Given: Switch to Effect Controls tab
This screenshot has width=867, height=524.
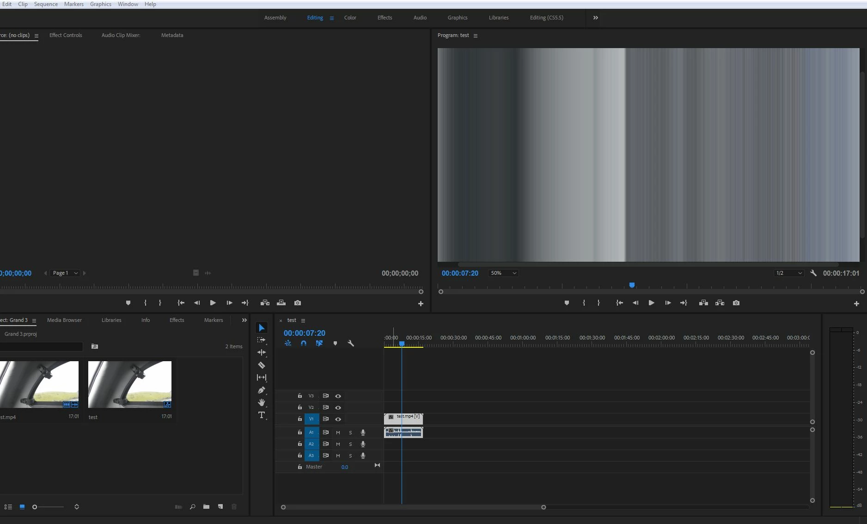Looking at the screenshot, I should (66, 35).
